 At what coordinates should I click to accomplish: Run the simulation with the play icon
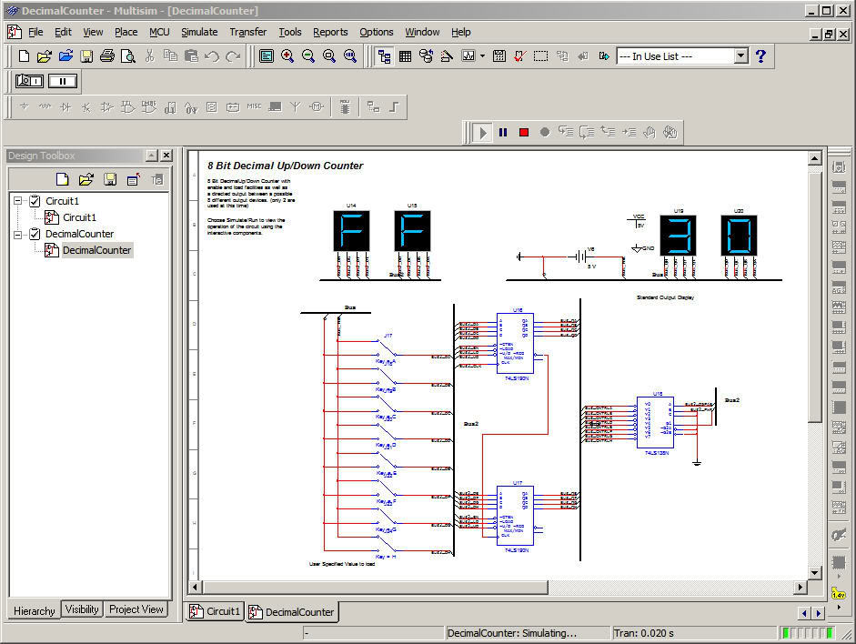click(481, 132)
